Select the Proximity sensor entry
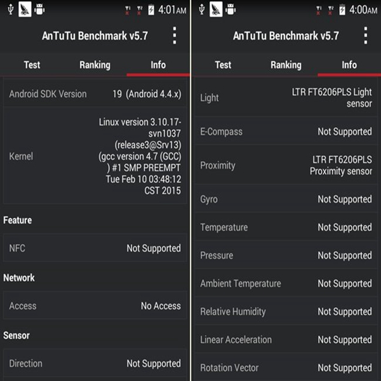 286,165
